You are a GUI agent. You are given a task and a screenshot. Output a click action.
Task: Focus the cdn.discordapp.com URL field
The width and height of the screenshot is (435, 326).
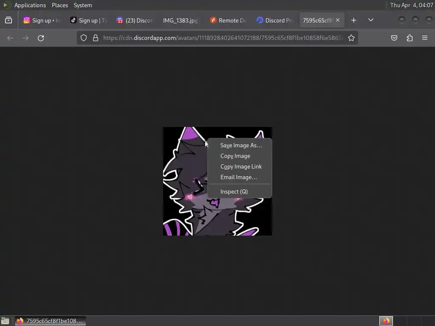pos(223,38)
